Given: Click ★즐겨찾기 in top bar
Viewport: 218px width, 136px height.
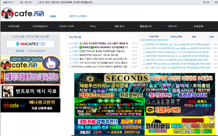Looking at the screenshot, I should coord(8,3).
